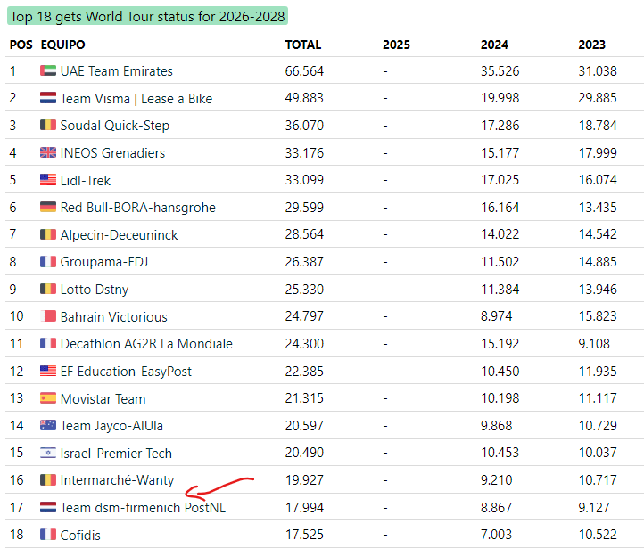This screenshot has width=644, height=548.
Task: Click the French flag beside Cofidis
Action: coord(48,535)
